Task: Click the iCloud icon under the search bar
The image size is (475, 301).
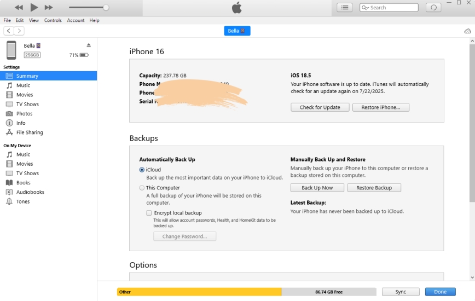Action: click(x=467, y=31)
